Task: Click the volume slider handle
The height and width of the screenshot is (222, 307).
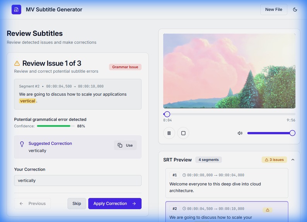Action: (x=292, y=133)
